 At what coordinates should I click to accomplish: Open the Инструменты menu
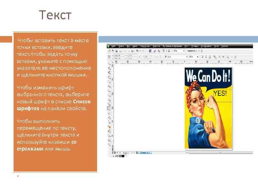(x=206, y=46)
